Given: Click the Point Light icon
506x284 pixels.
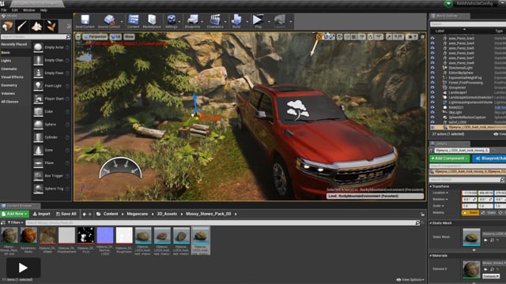Looking at the screenshot, I should point(38,86).
